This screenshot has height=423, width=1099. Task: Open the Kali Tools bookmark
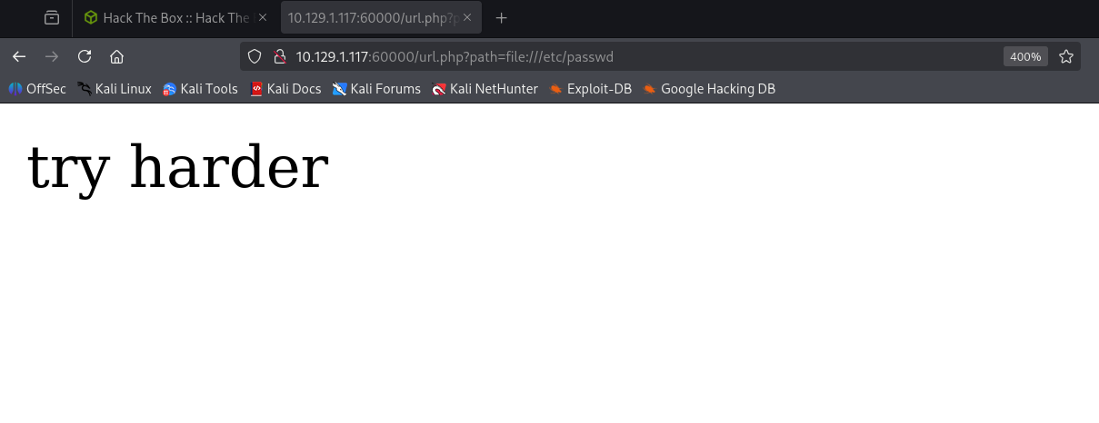[x=200, y=89]
